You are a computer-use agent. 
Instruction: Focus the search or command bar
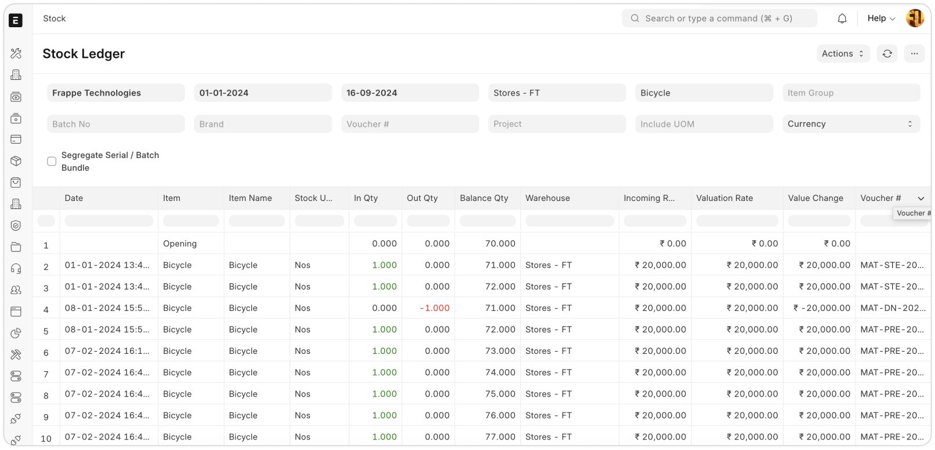(719, 19)
